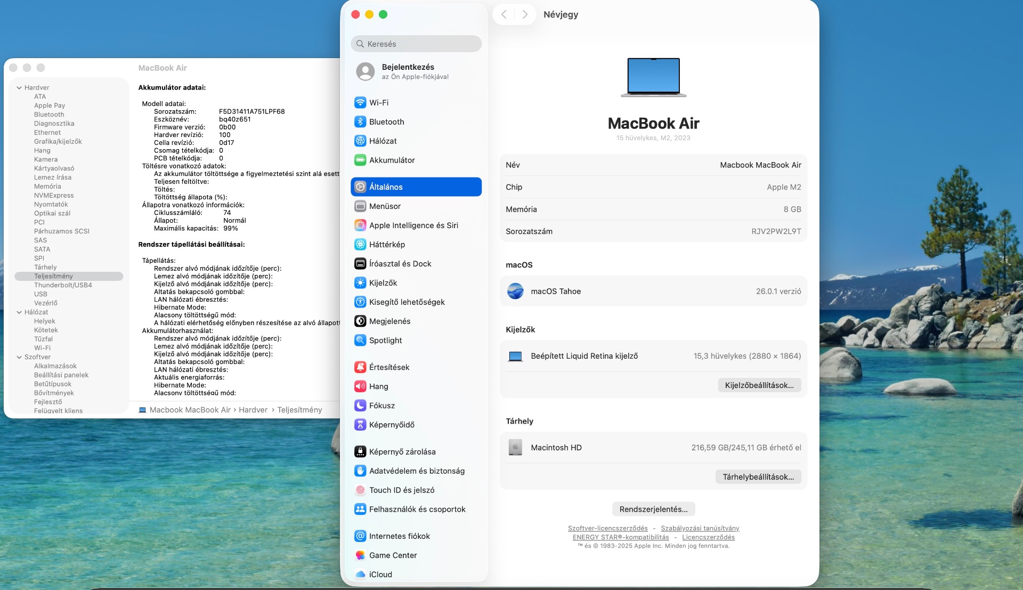Click the Spotlight search icon
Viewport: 1023px width, 590px height.
pyautogui.click(x=360, y=340)
